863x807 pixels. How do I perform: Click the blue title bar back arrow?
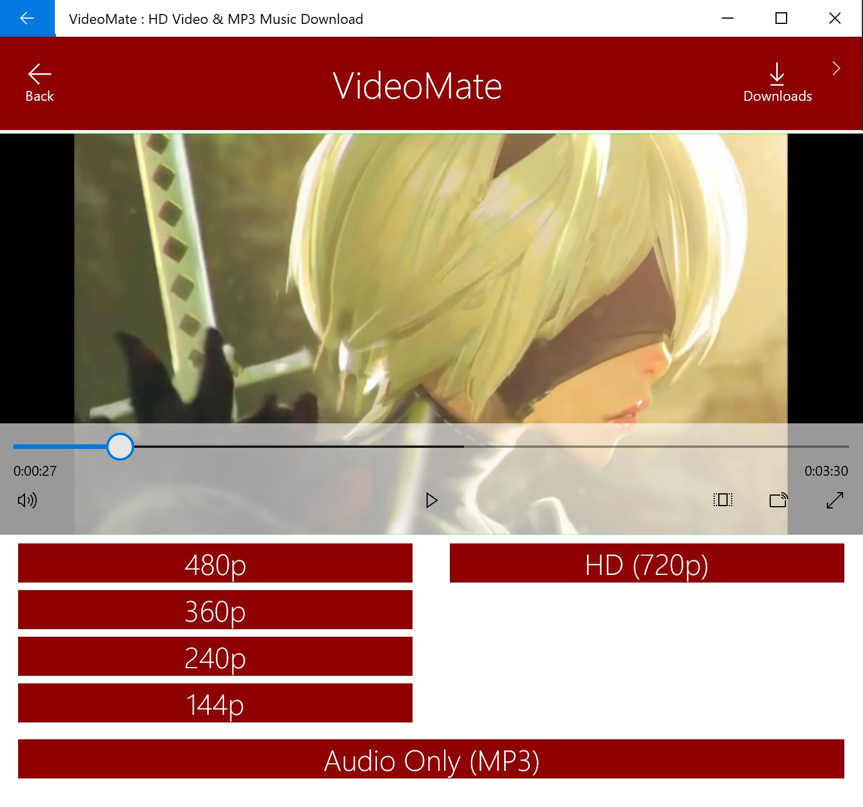pyautogui.click(x=27, y=18)
